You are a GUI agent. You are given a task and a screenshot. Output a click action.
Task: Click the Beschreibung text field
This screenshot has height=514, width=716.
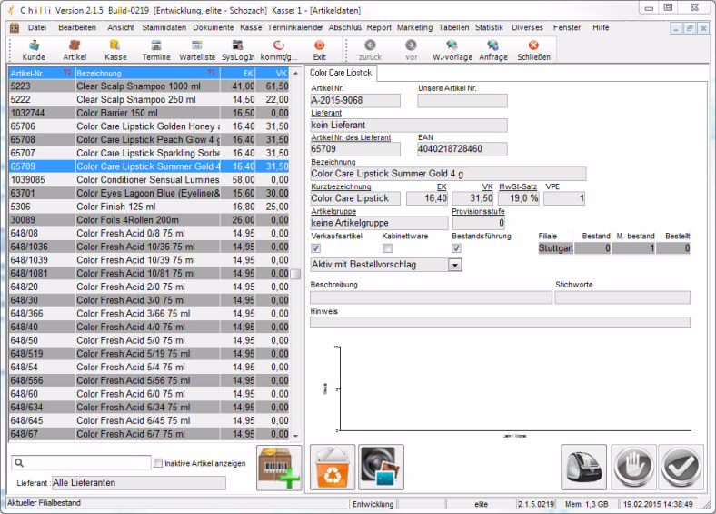(x=431, y=297)
